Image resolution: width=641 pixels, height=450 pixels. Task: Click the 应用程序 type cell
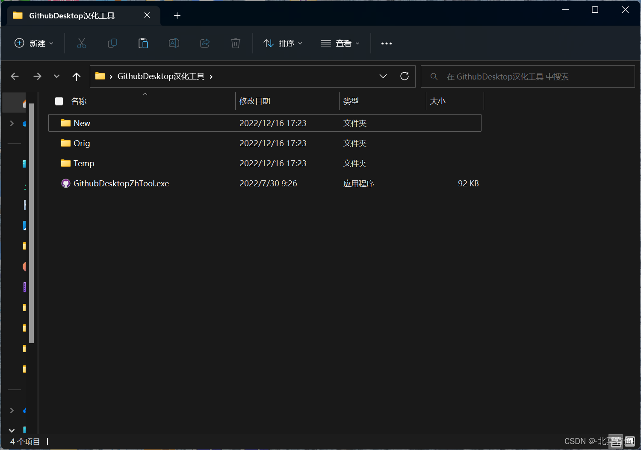[x=359, y=183]
